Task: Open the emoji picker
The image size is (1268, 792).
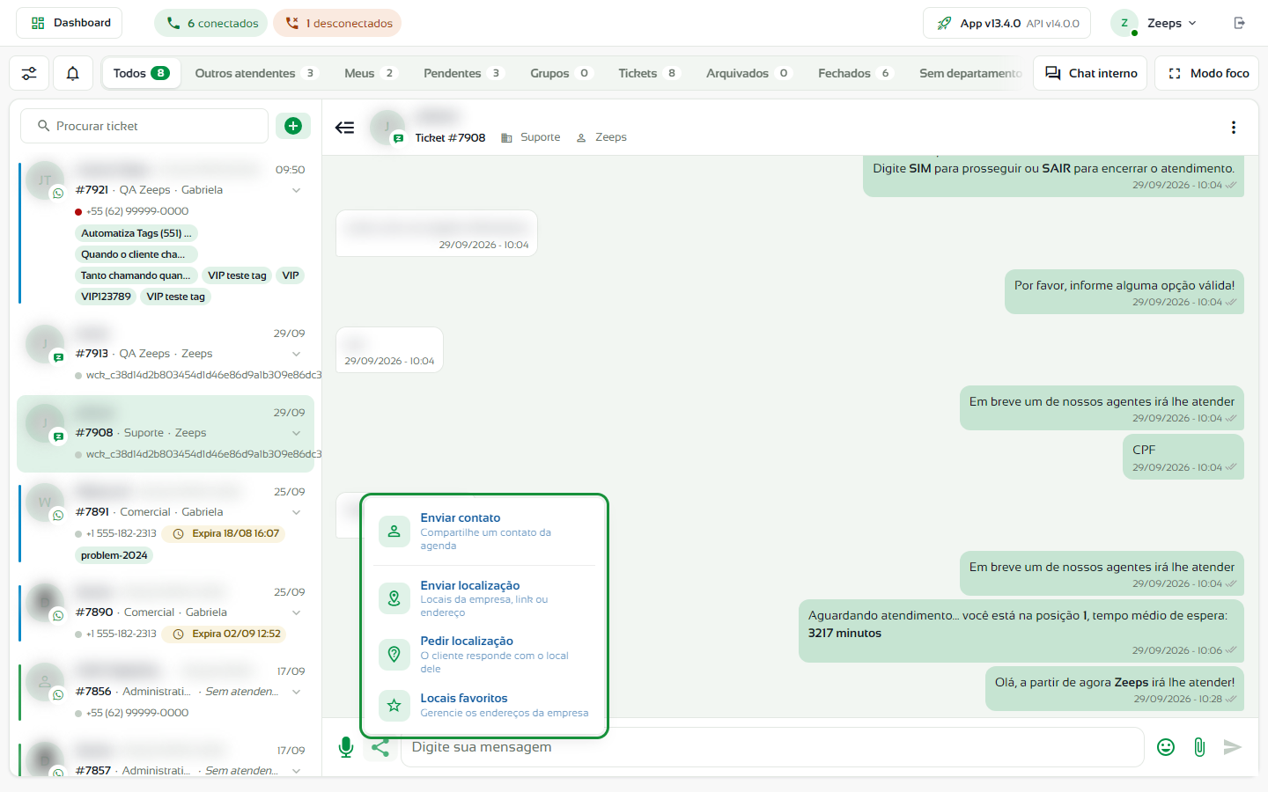Action: [1166, 747]
